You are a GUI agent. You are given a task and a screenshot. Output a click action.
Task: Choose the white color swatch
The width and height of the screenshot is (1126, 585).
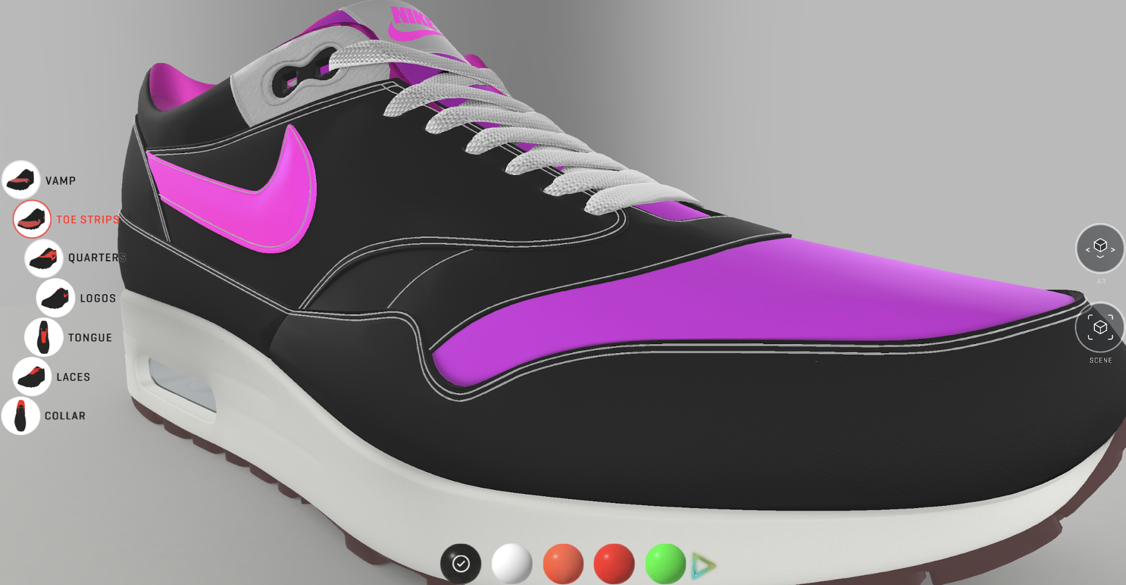coord(512,564)
